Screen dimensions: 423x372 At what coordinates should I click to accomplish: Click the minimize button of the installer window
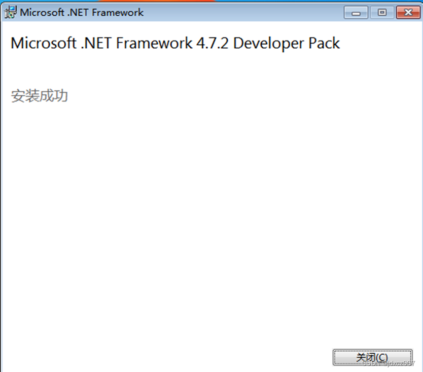(x=356, y=12)
